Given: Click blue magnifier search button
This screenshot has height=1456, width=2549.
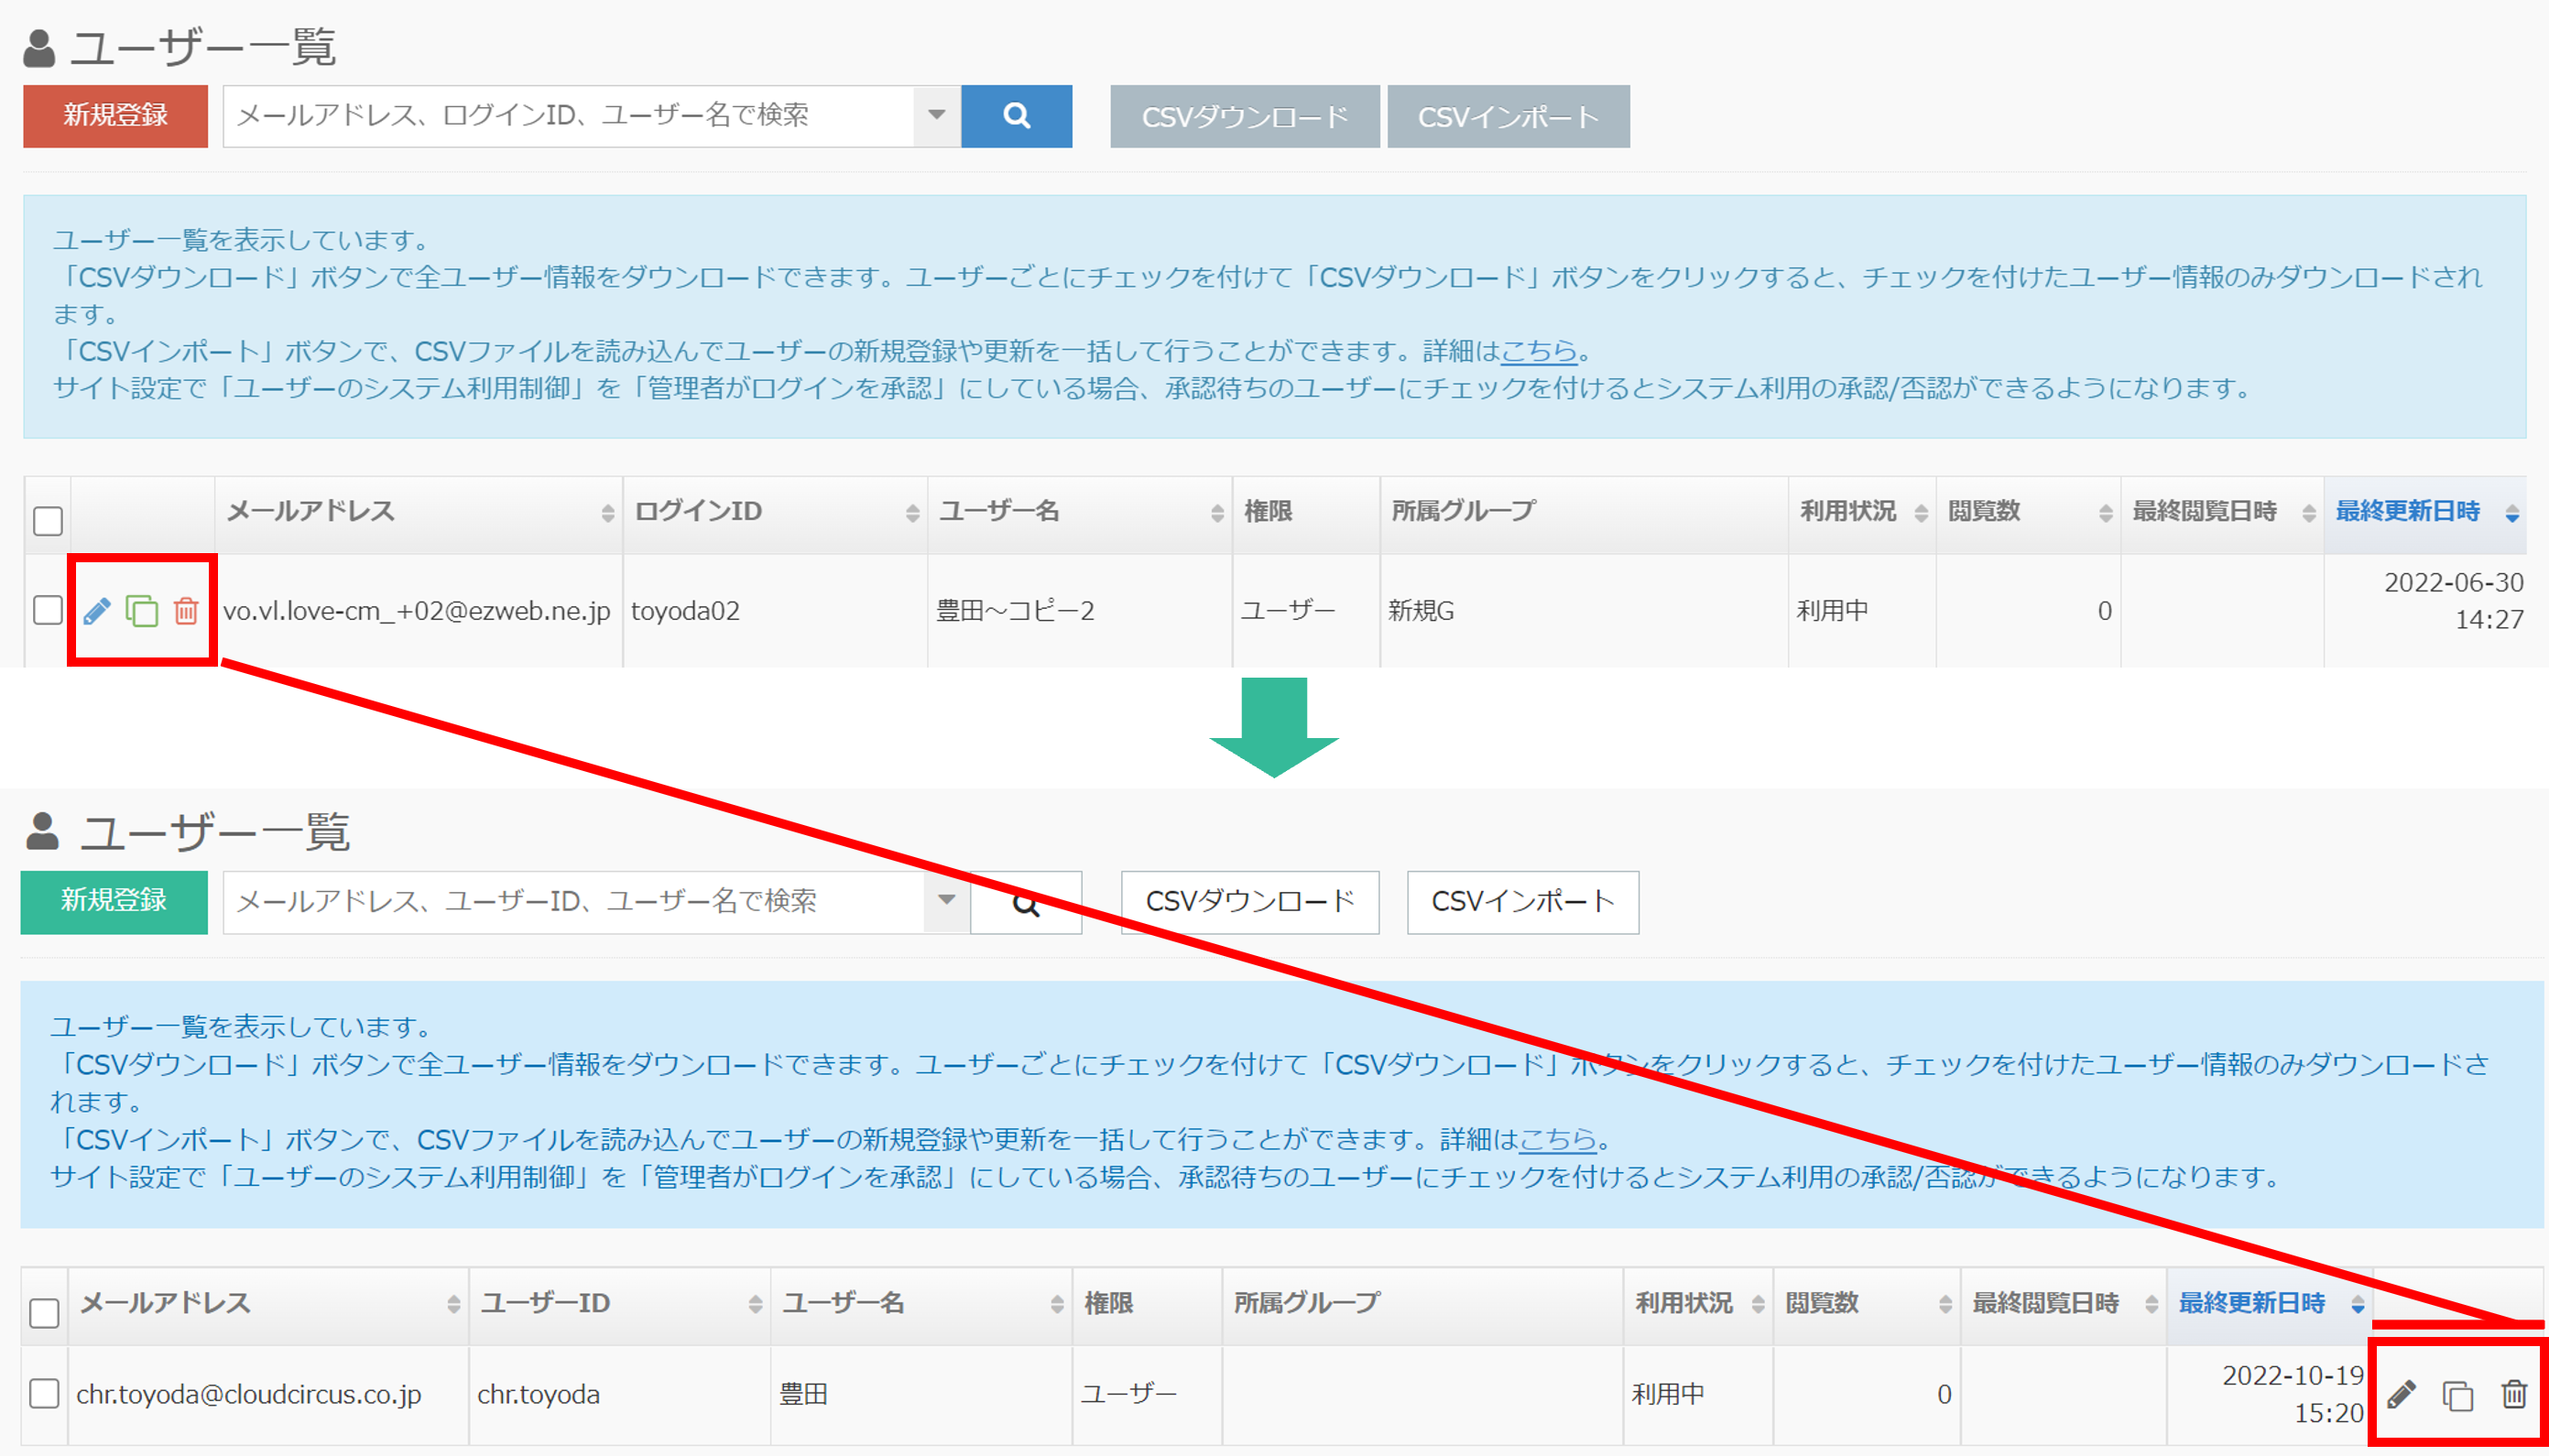Looking at the screenshot, I should [x=1016, y=116].
